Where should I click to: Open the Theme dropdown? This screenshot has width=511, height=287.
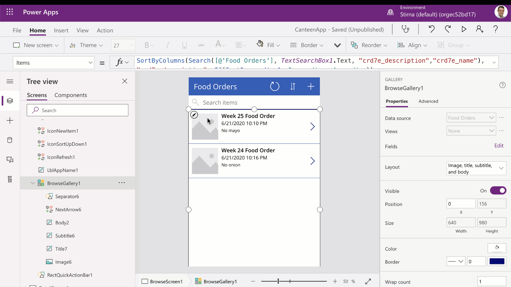coord(86,45)
